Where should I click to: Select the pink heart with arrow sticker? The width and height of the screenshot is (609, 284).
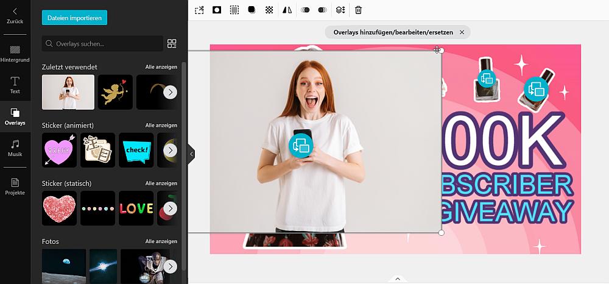(59, 150)
